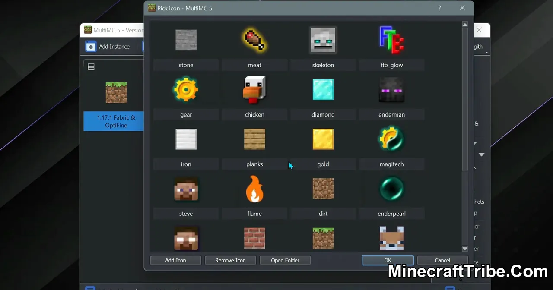Click the 'chicken' label text
Screen dimensions: 553x290
coord(254,115)
